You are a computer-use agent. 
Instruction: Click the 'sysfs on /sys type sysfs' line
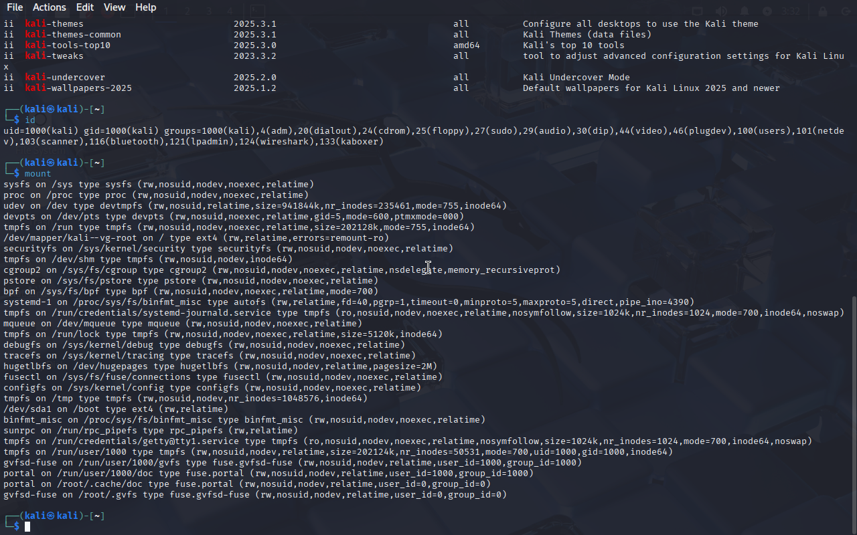tap(159, 185)
